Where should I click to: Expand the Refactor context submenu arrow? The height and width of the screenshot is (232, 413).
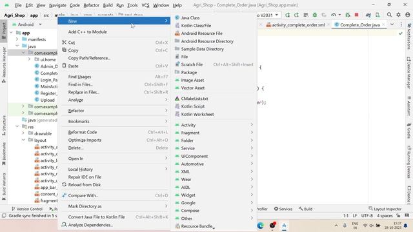click(166, 111)
